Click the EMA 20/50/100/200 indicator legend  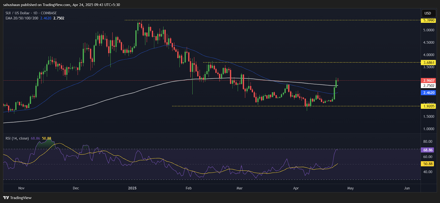(22, 18)
